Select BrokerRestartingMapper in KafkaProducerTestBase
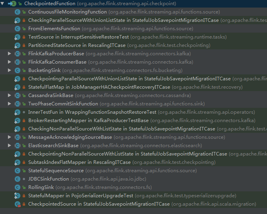The height and width of the screenshot is (214, 267). pyautogui.click(x=133, y=121)
